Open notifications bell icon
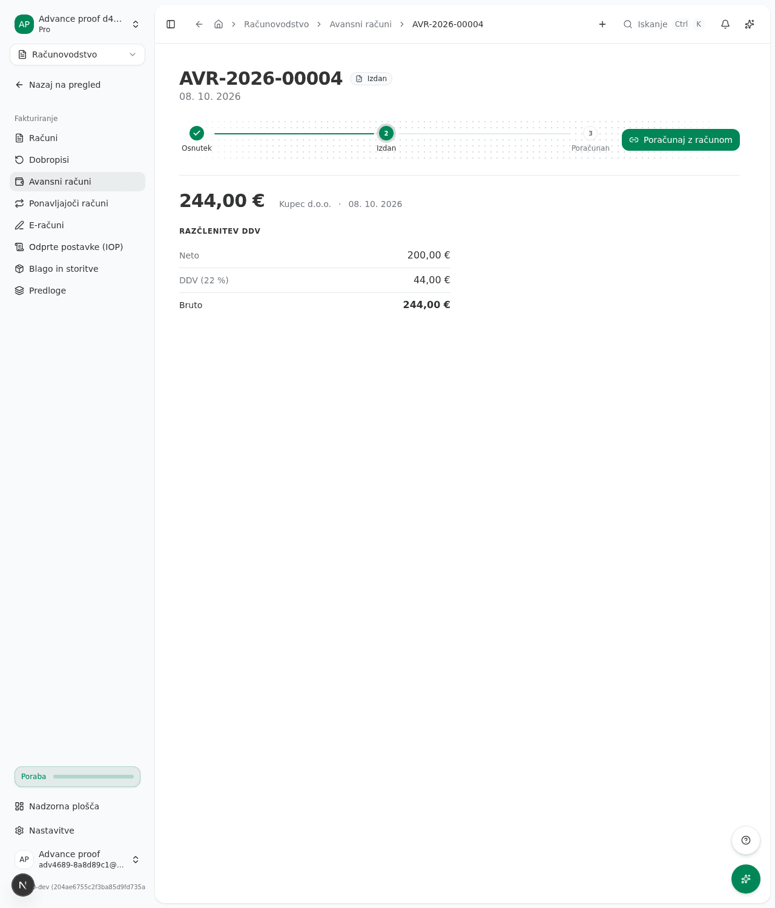This screenshot has height=908, width=775. [x=725, y=24]
